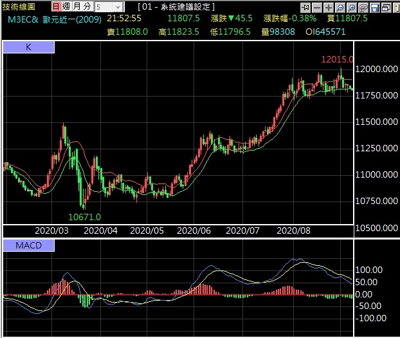
Task: Click the 漲跌▼45.5 change value
Action: pos(232,19)
